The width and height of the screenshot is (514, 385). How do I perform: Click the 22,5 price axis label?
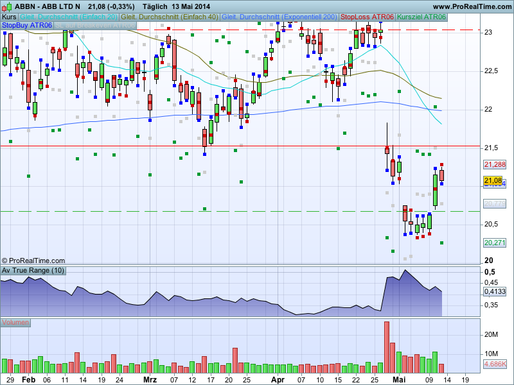tap(491, 71)
